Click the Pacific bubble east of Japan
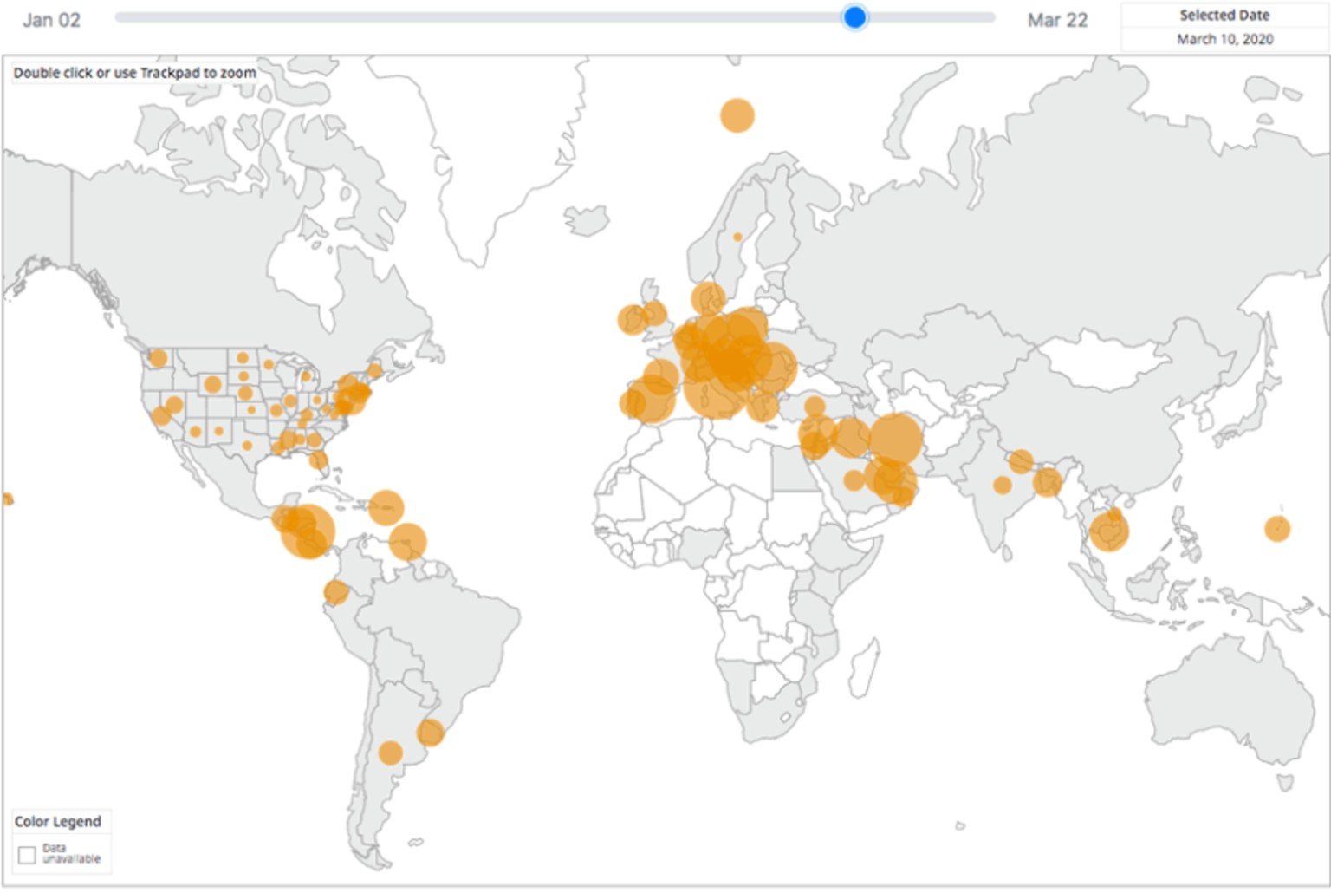1331x893 pixels. tap(1277, 527)
